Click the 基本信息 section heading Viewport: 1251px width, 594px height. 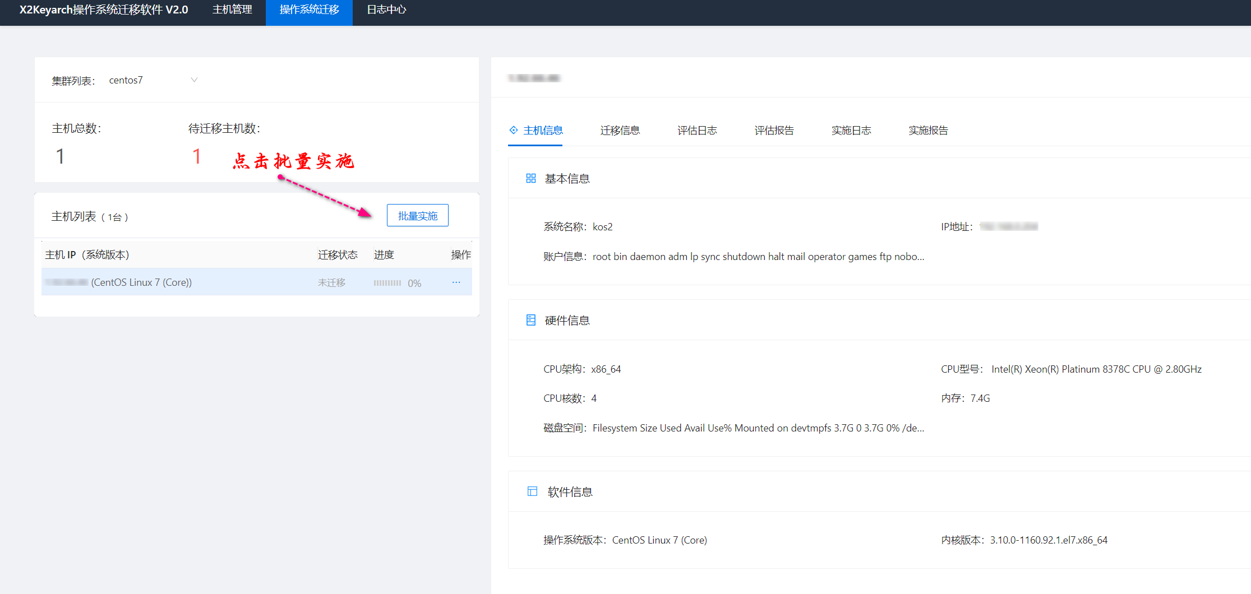pyautogui.click(x=567, y=179)
